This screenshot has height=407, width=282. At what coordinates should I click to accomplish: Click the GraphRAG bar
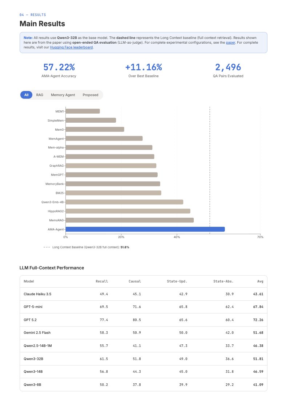(x=111, y=166)
